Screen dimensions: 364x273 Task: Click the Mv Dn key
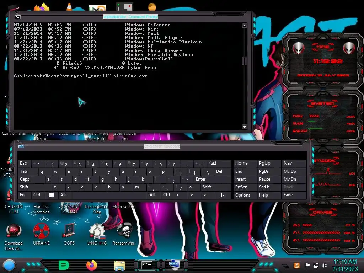point(294,179)
